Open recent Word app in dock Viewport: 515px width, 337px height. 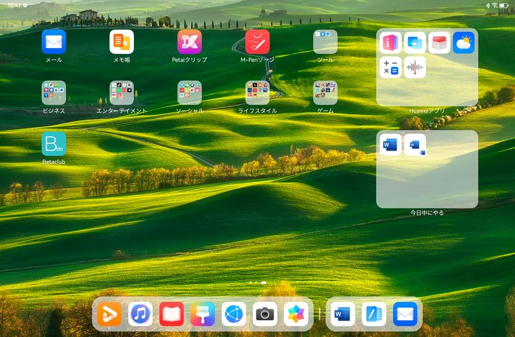(x=342, y=314)
